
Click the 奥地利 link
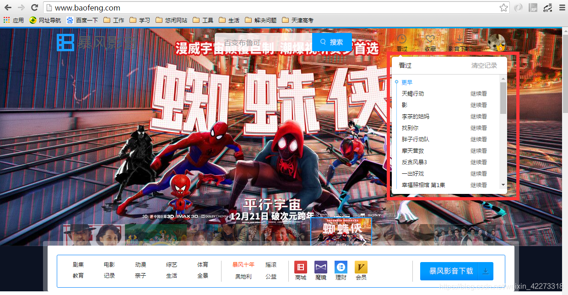click(243, 276)
